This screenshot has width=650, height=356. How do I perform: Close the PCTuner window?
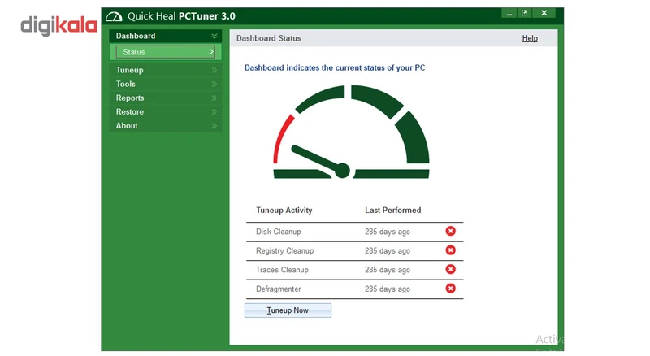pyautogui.click(x=544, y=13)
